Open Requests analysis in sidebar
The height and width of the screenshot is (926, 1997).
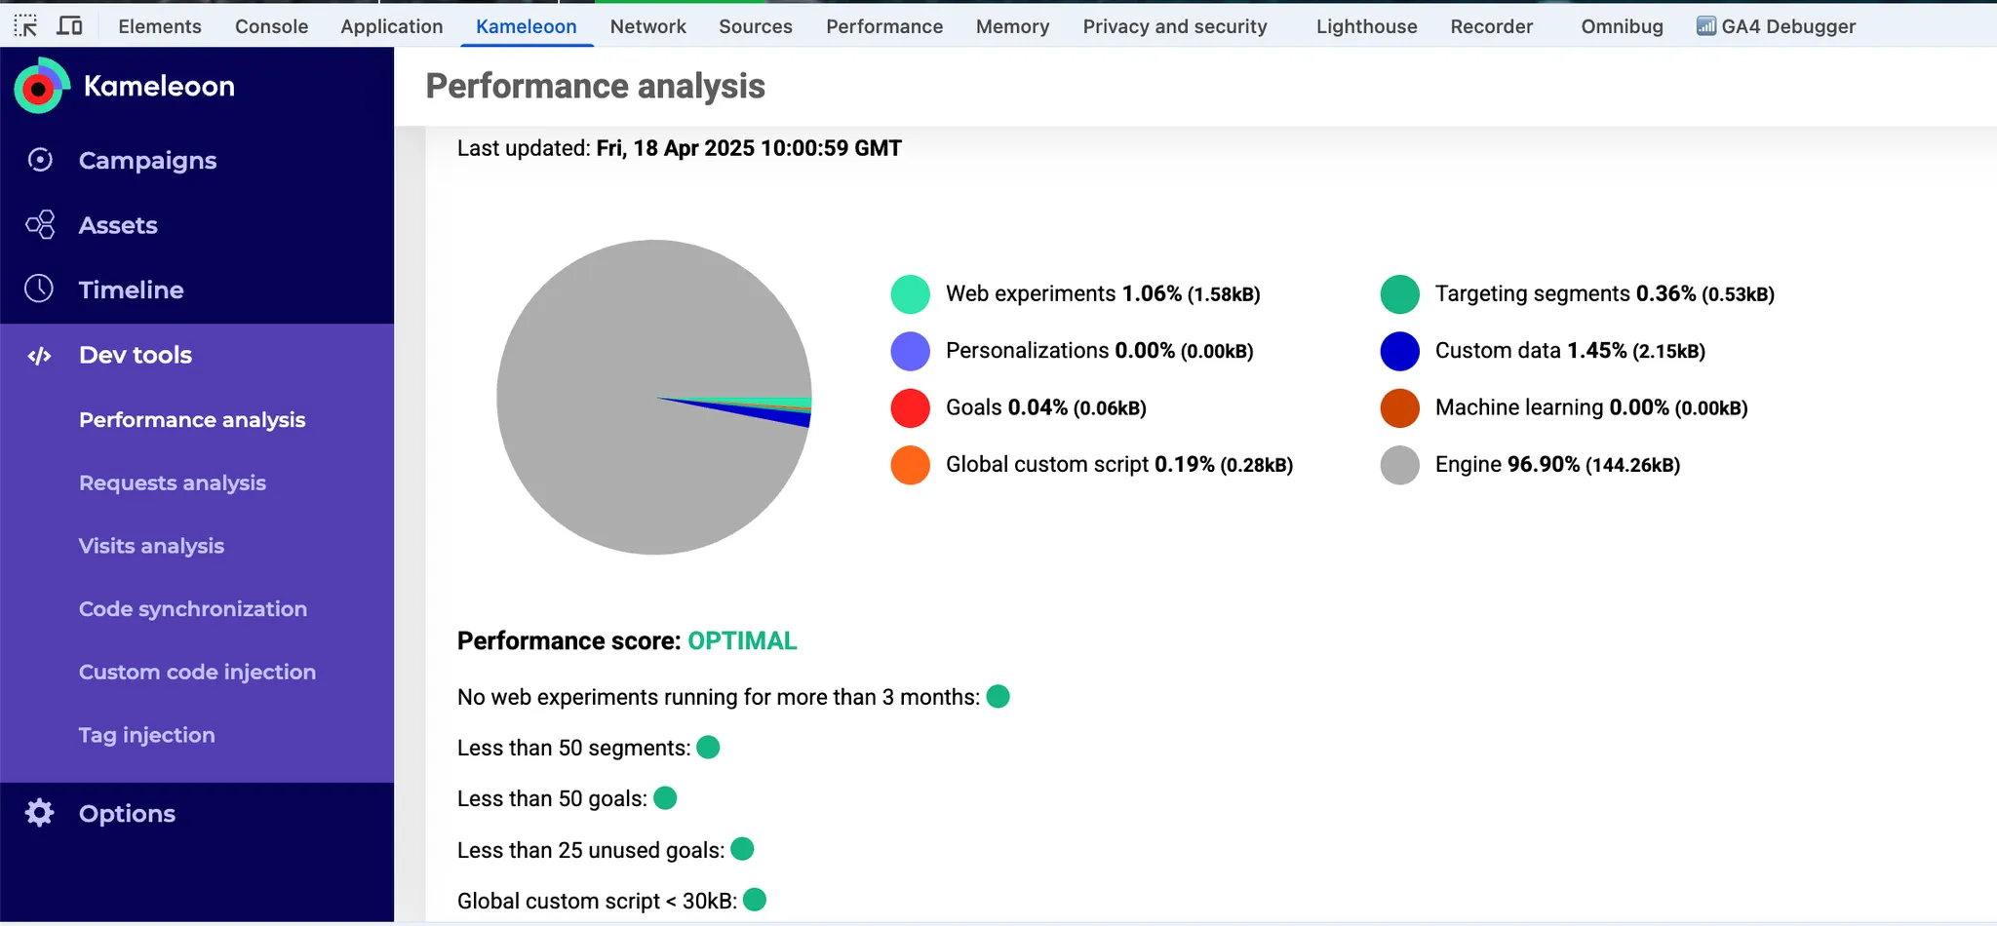pyautogui.click(x=173, y=483)
